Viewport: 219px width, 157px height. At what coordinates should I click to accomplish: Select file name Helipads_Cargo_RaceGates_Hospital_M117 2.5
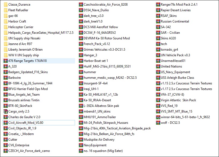(41, 33)
